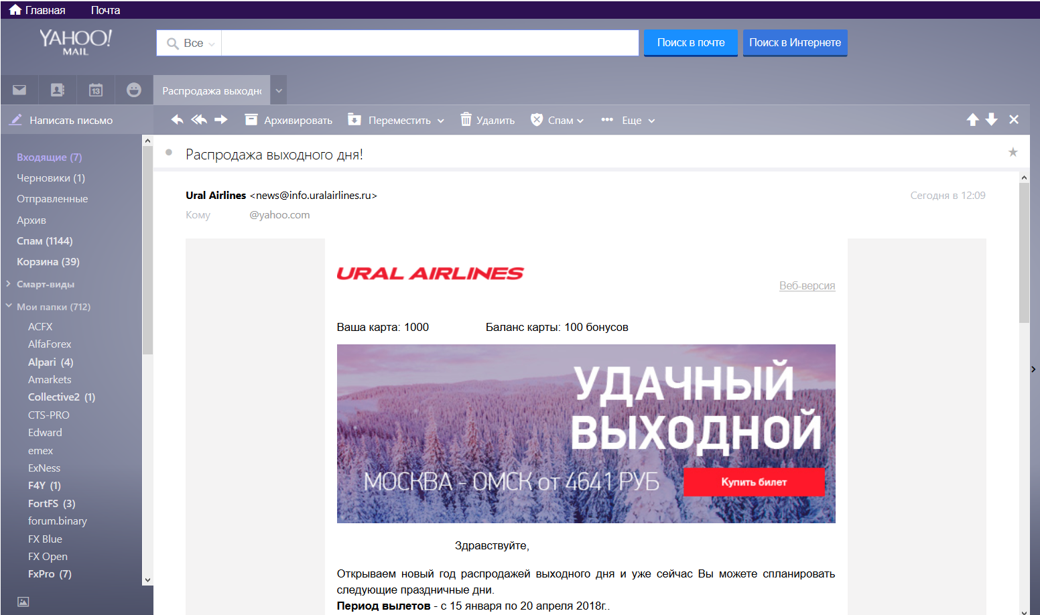Open the Архив folder

tap(31, 220)
